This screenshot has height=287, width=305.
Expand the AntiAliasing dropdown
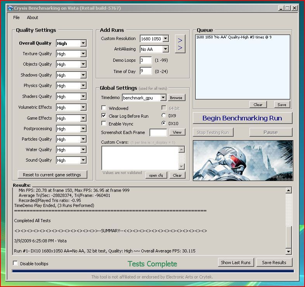[166, 49]
